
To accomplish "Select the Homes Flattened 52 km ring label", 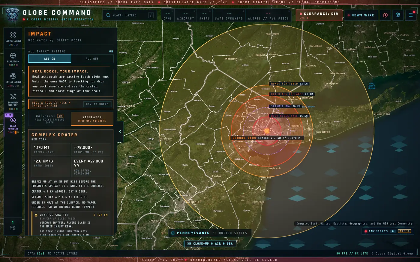I will (289, 84).
